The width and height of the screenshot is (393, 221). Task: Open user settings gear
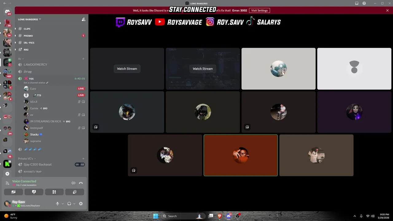[81, 204]
